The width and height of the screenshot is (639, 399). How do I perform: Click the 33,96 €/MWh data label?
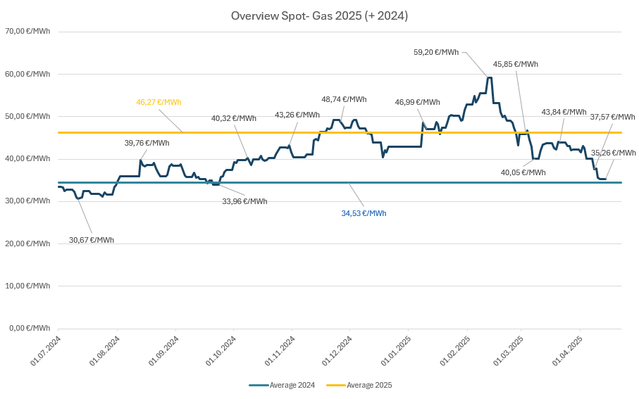click(244, 201)
